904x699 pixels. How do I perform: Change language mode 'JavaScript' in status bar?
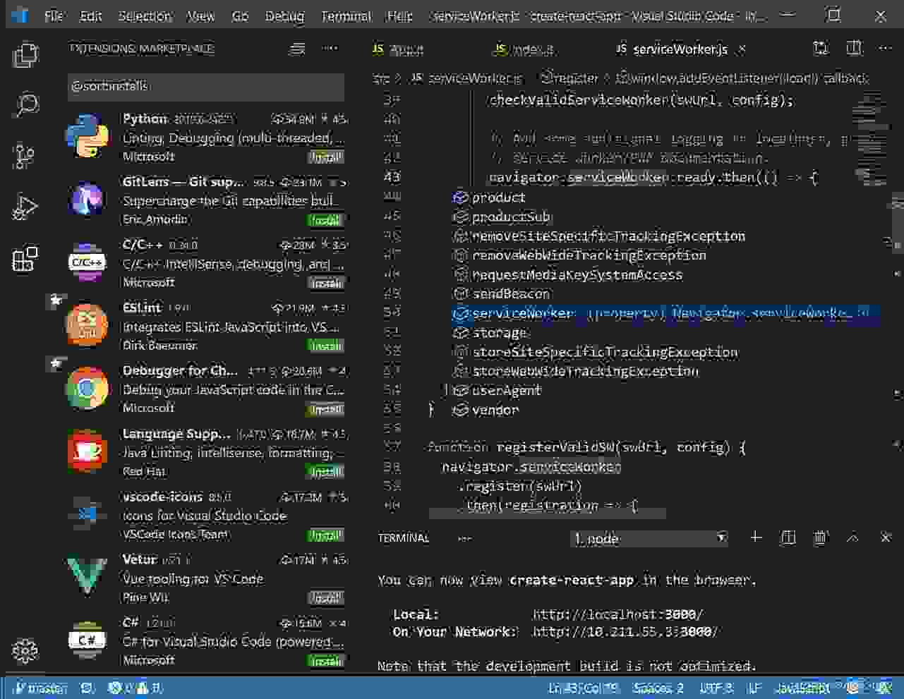point(802,688)
